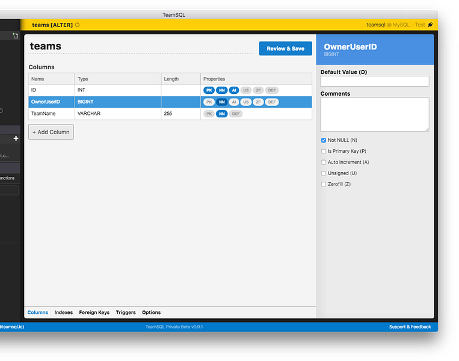Click the new query icon in the sidebar
Viewport: 459px width, 361px height.
pyautogui.click(x=15, y=35)
